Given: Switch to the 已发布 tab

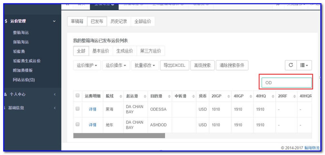Looking at the screenshot, I should pos(97,21).
